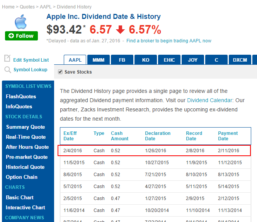
Task: Select the AAPL symbol tab
Action: click(75, 60)
